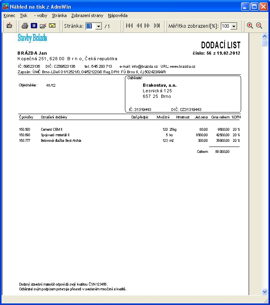This screenshot has width=270, height=305.
Task: Click the order number 41/12
Action: 51,86
